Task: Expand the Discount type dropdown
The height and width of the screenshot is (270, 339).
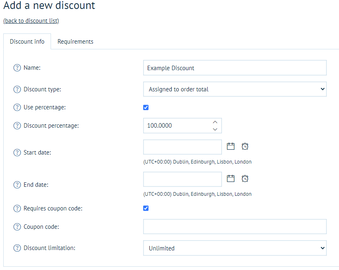Action: coord(235,89)
